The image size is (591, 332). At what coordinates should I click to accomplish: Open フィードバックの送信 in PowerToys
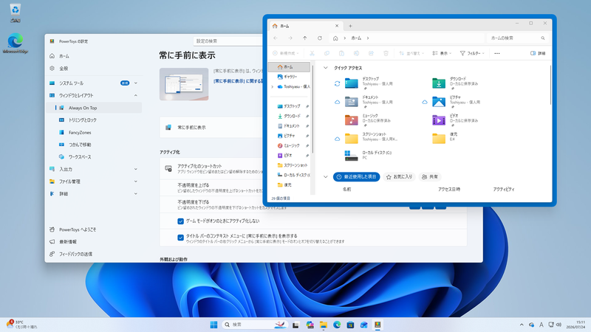pyautogui.click(x=94, y=254)
